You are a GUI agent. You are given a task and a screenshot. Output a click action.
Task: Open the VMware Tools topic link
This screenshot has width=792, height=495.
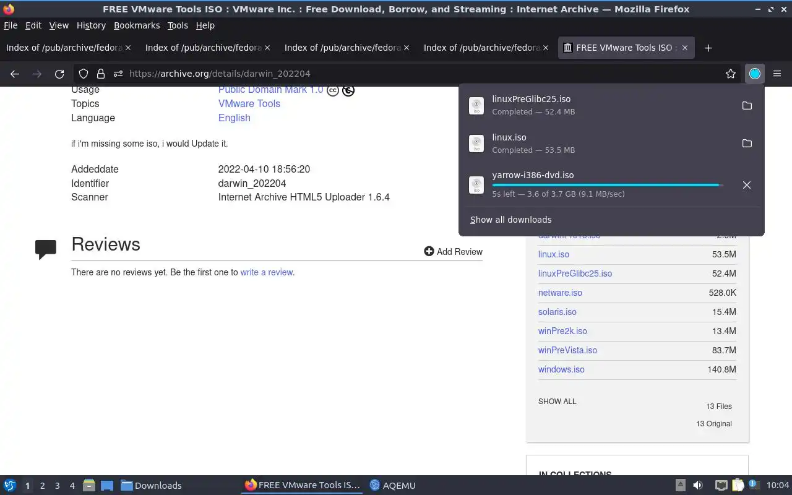tap(249, 103)
